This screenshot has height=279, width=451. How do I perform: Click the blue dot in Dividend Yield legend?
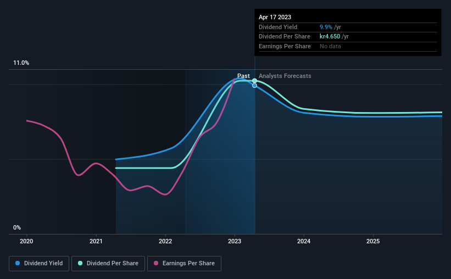tap(18, 264)
